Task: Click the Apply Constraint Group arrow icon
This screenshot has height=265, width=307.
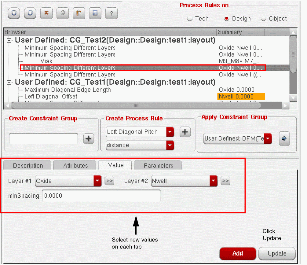Action: pos(284,138)
